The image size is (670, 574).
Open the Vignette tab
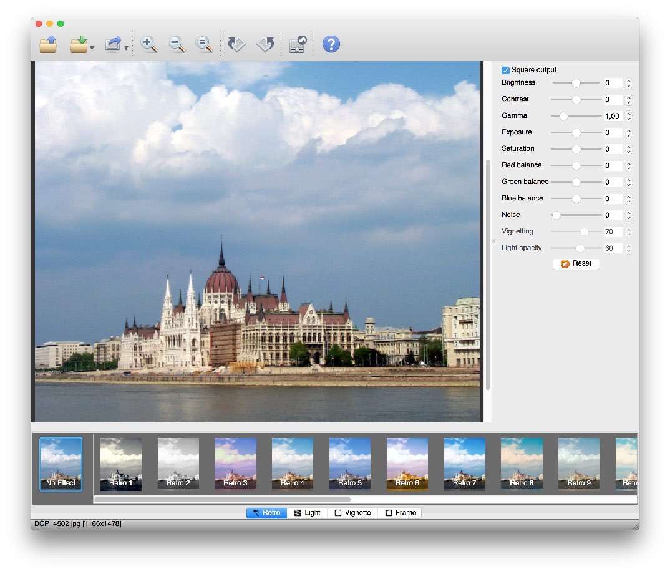[x=352, y=513]
